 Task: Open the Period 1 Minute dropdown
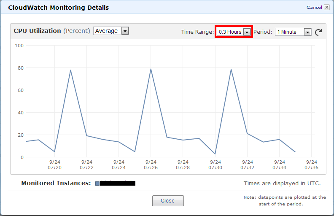293,32
